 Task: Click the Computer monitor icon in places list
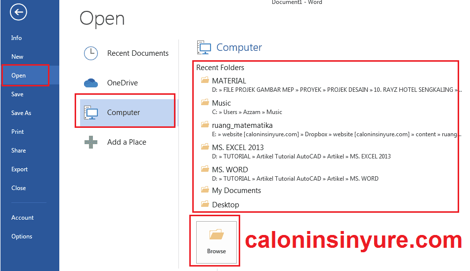tap(91, 113)
